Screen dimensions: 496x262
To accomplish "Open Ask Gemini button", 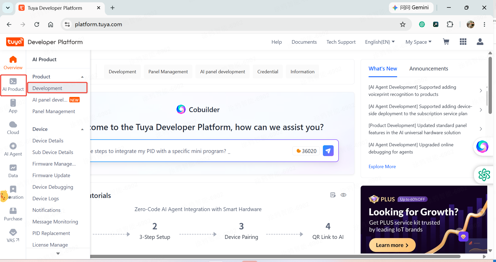I will coord(411,8).
